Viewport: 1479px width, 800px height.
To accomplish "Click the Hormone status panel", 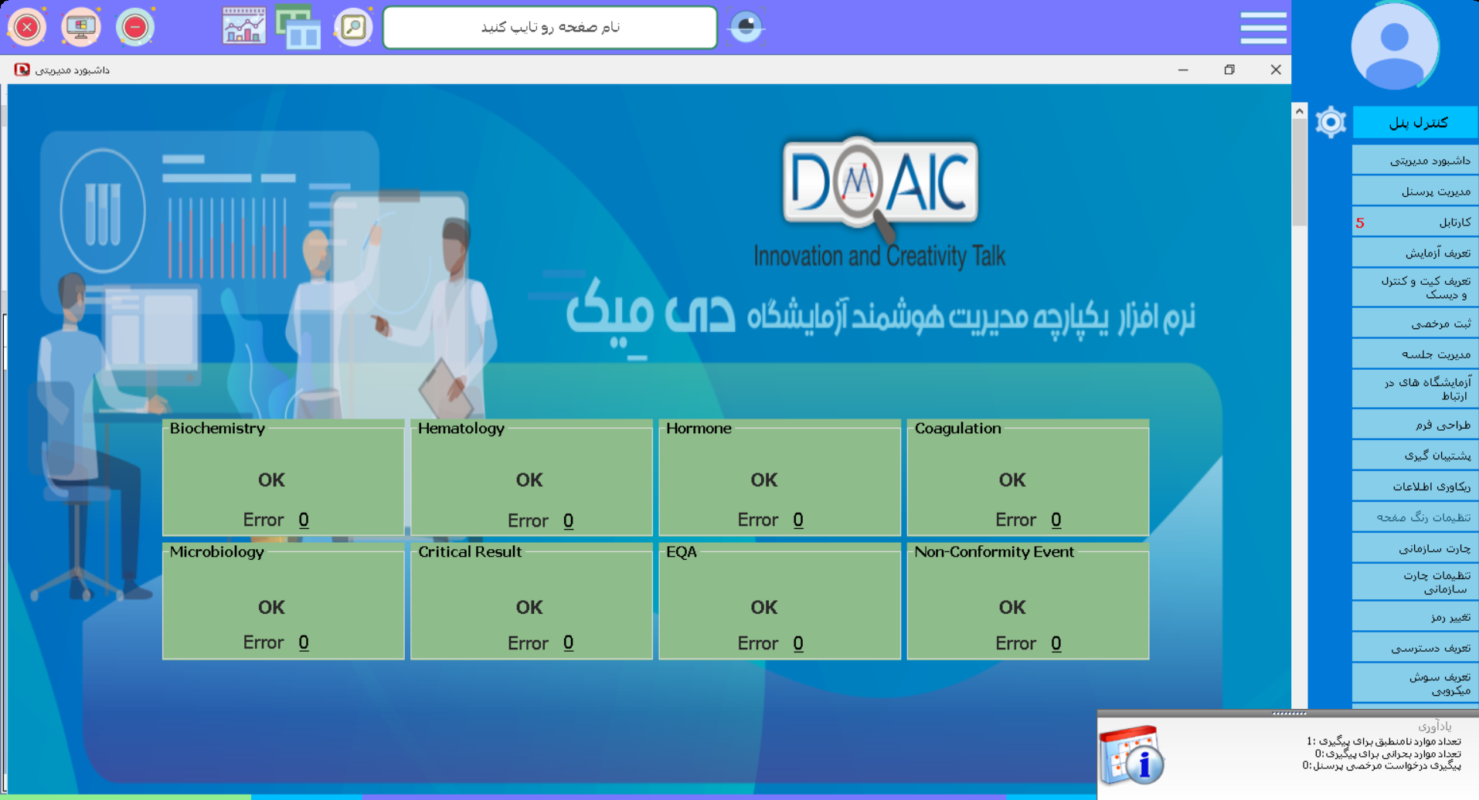I will point(780,477).
